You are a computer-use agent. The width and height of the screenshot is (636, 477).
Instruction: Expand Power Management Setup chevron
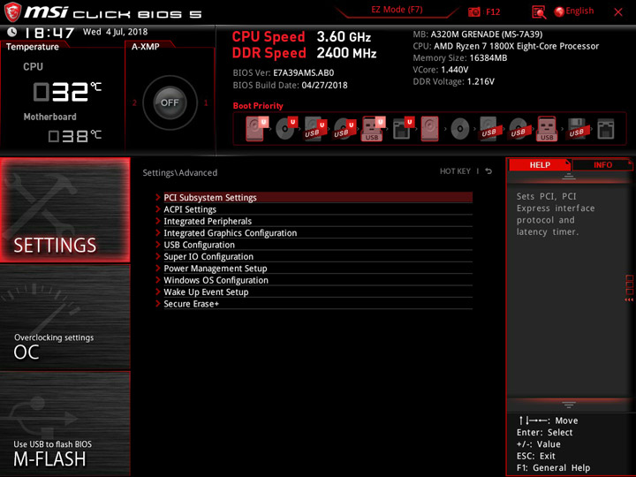coord(158,269)
